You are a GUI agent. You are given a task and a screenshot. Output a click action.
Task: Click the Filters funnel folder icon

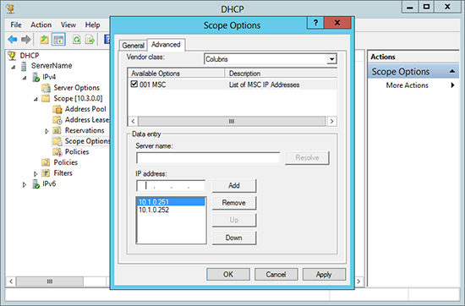(x=46, y=173)
